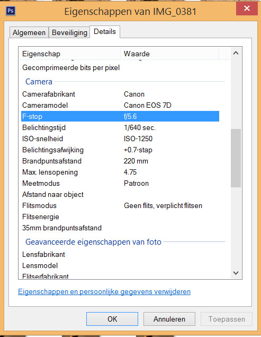Confirm with the OK button
Screen dimensions: 261x337
tap(112, 319)
